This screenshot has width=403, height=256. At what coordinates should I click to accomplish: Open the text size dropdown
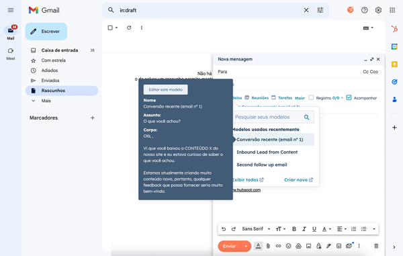(x=280, y=228)
